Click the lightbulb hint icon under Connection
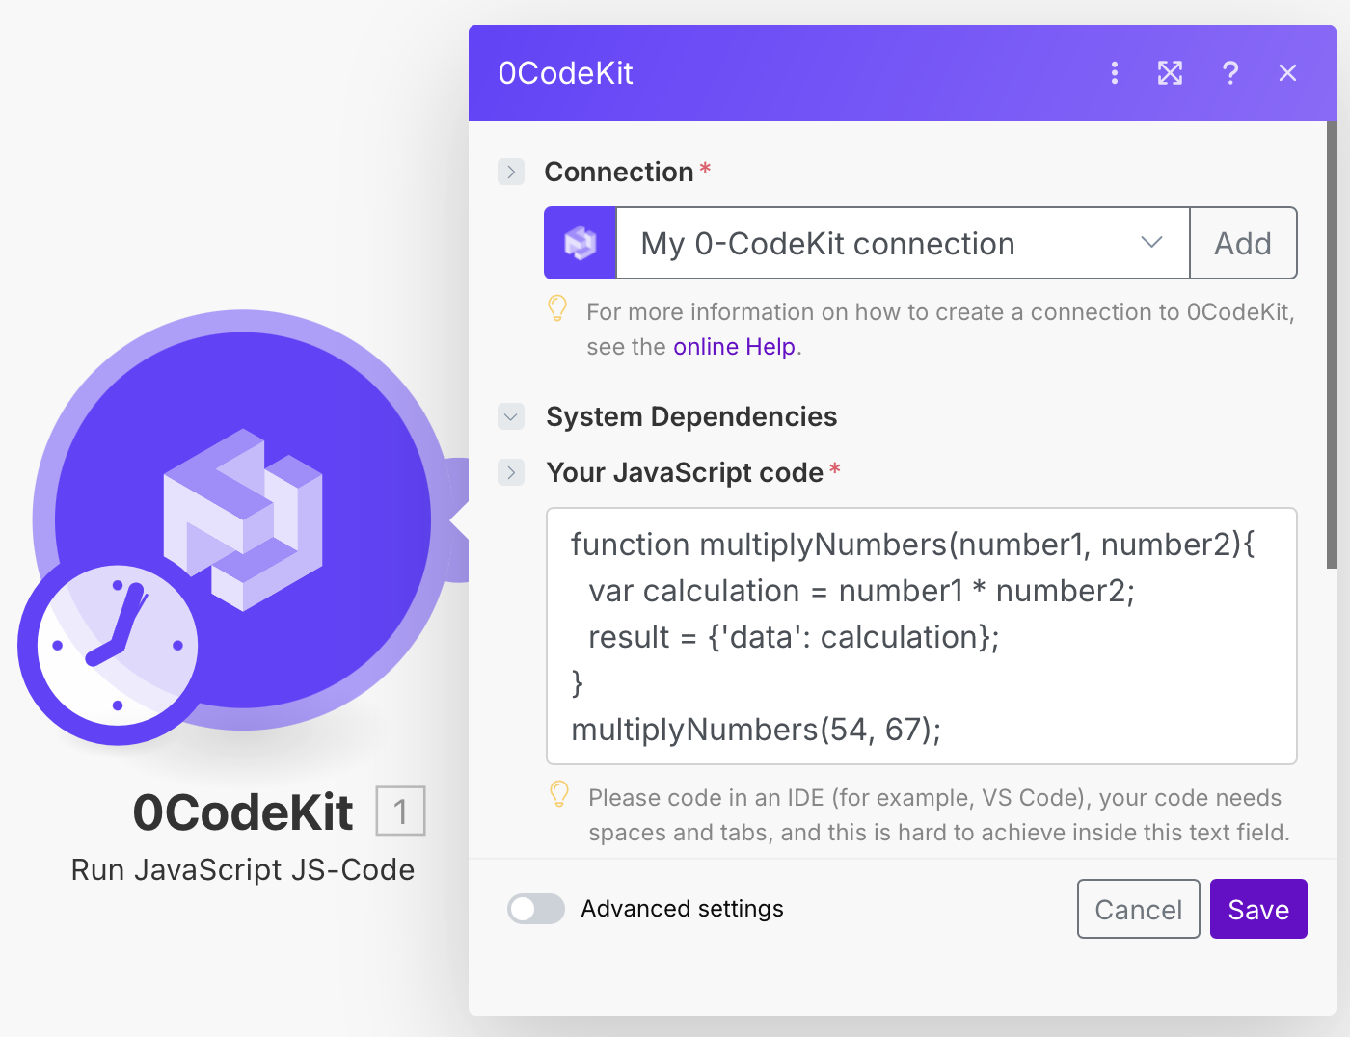The height and width of the screenshot is (1037, 1350). (557, 308)
